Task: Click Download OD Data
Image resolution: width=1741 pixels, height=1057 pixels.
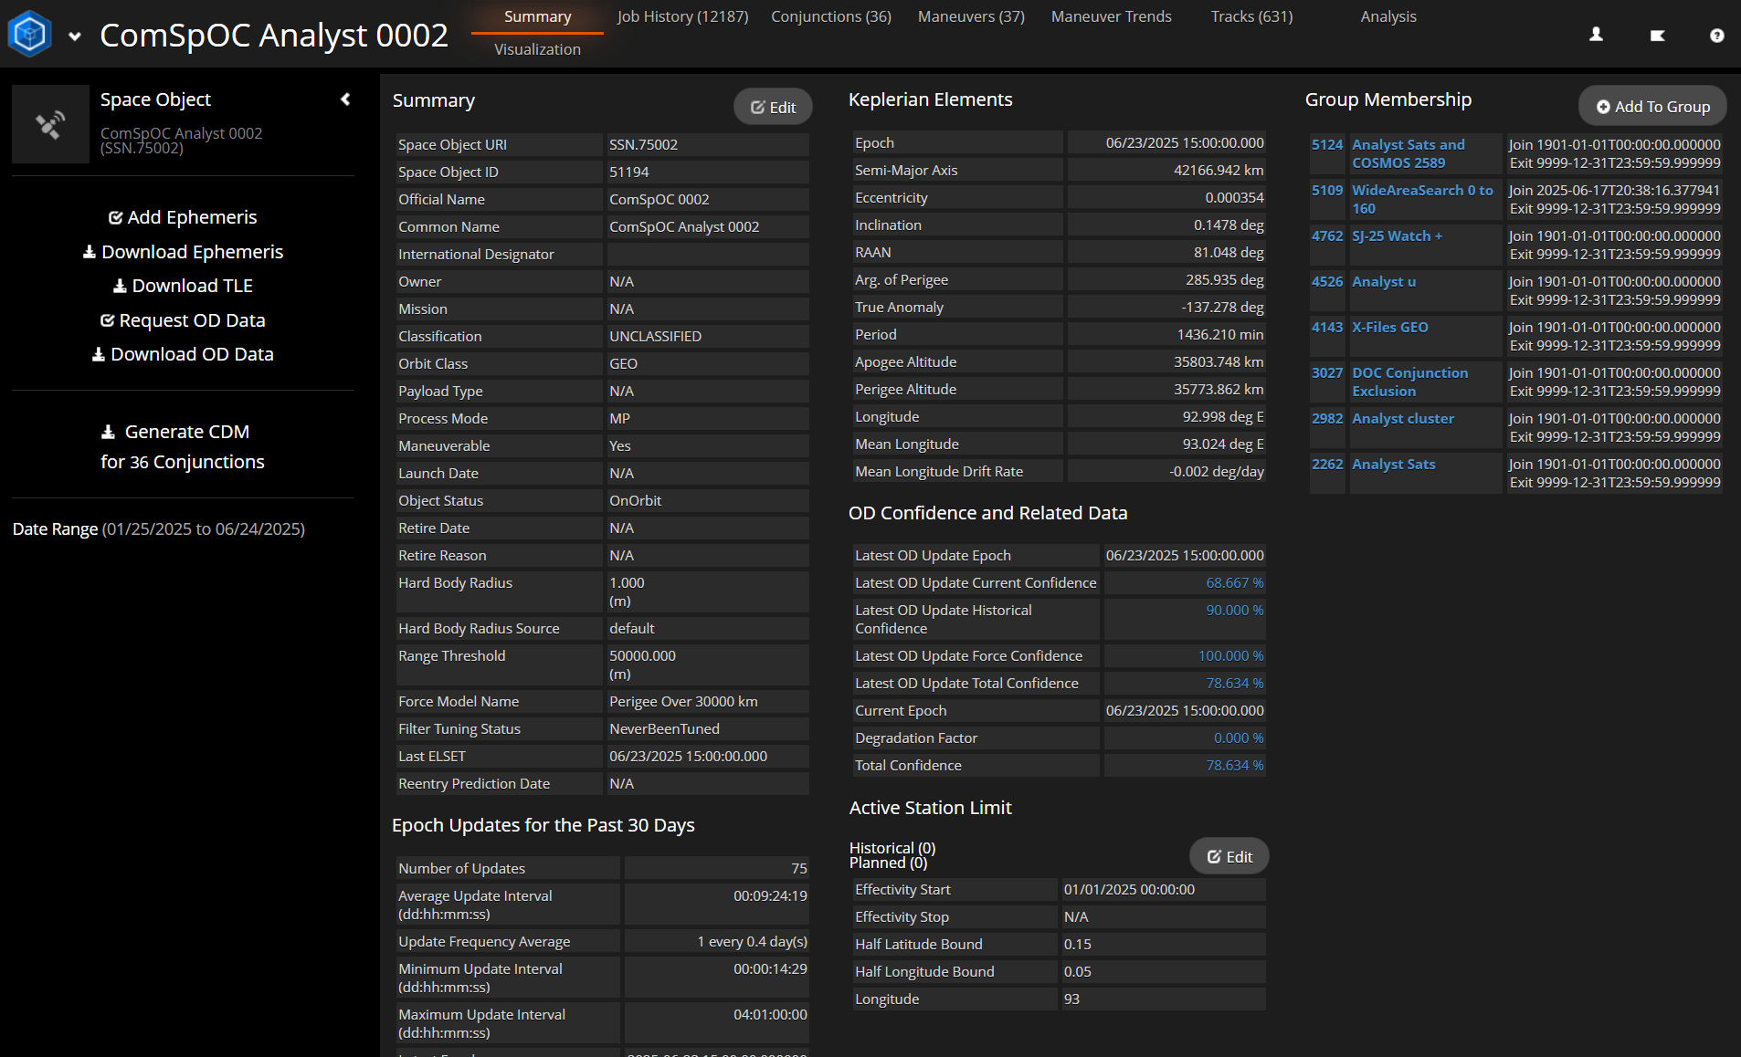Action: 183,354
